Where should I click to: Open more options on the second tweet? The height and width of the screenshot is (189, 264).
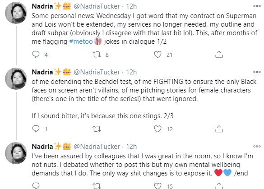click(257, 72)
